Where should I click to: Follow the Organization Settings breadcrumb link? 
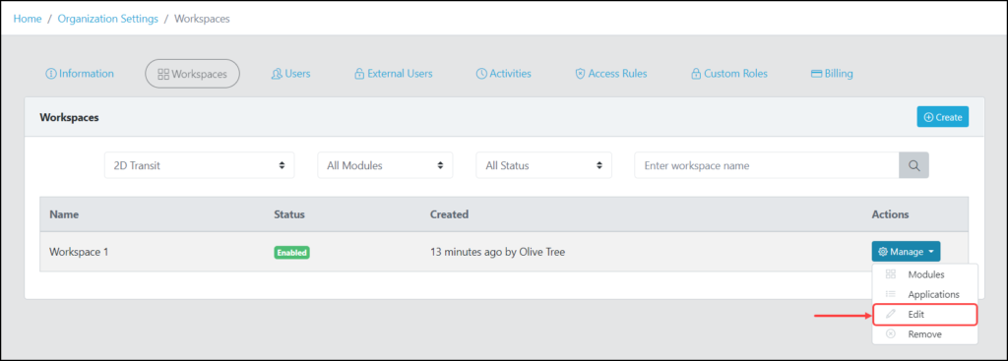tap(108, 19)
